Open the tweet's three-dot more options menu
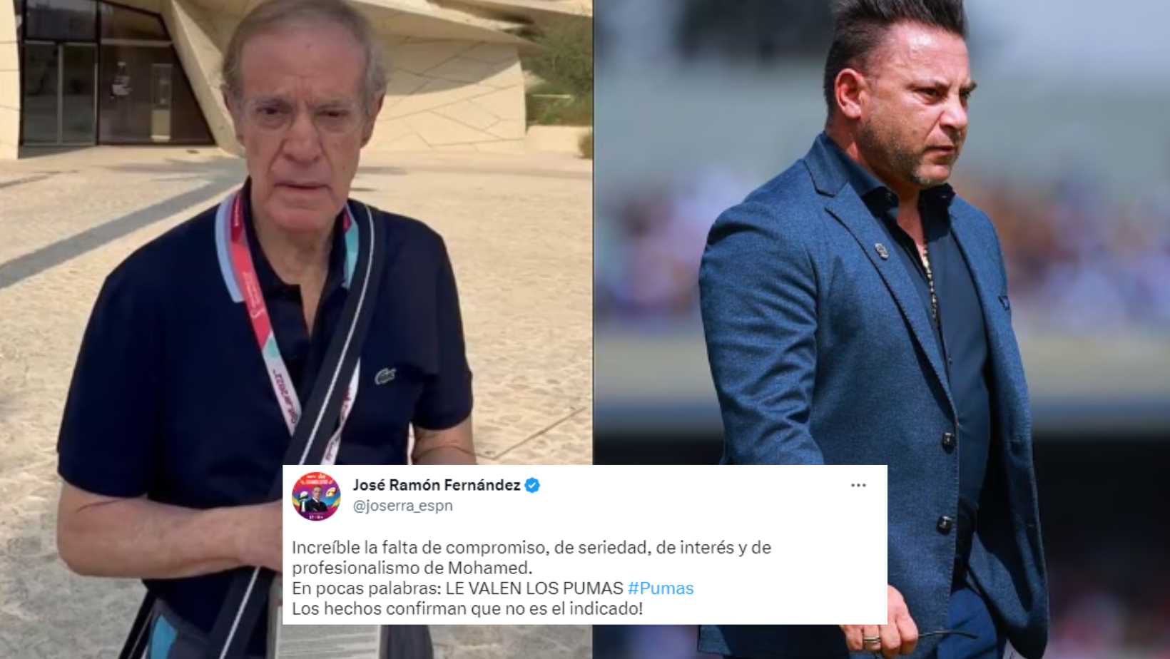1170x659 pixels. click(x=858, y=485)
